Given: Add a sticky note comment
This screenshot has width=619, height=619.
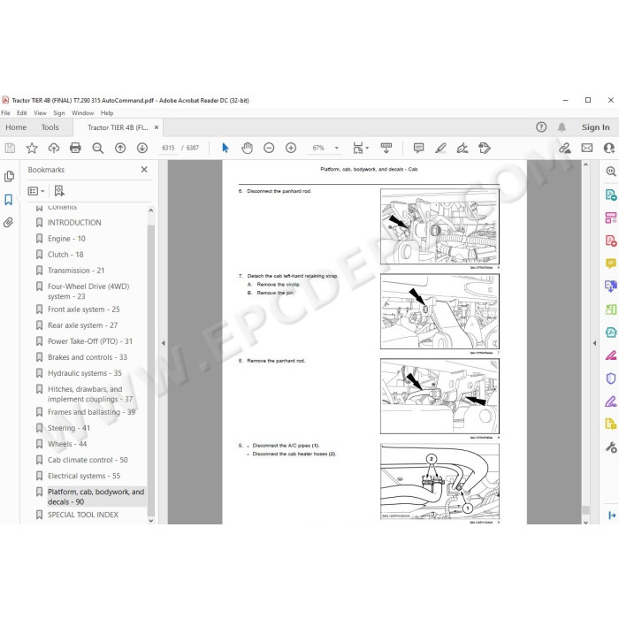Looking at the screenshot, I should (x=418, y=148).
